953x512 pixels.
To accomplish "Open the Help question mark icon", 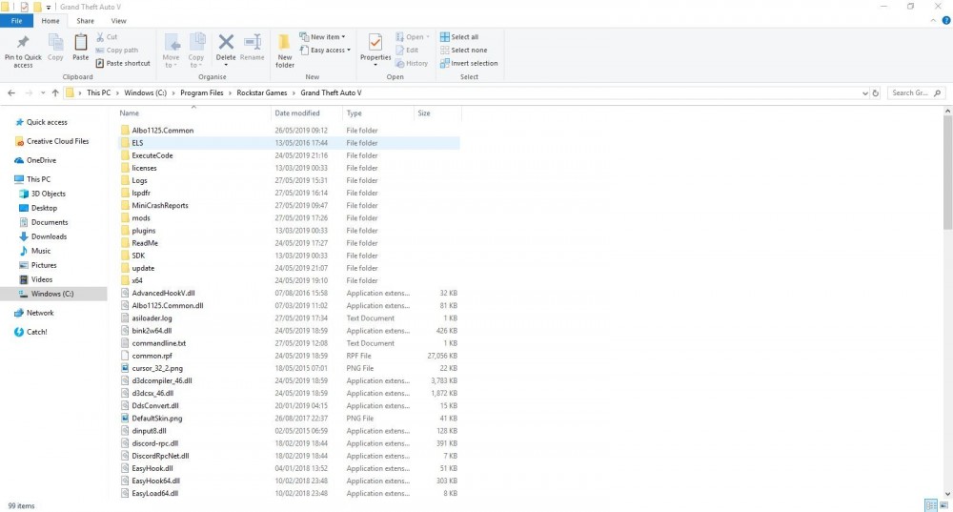I will pyautogui.click(x=946, y=21).
